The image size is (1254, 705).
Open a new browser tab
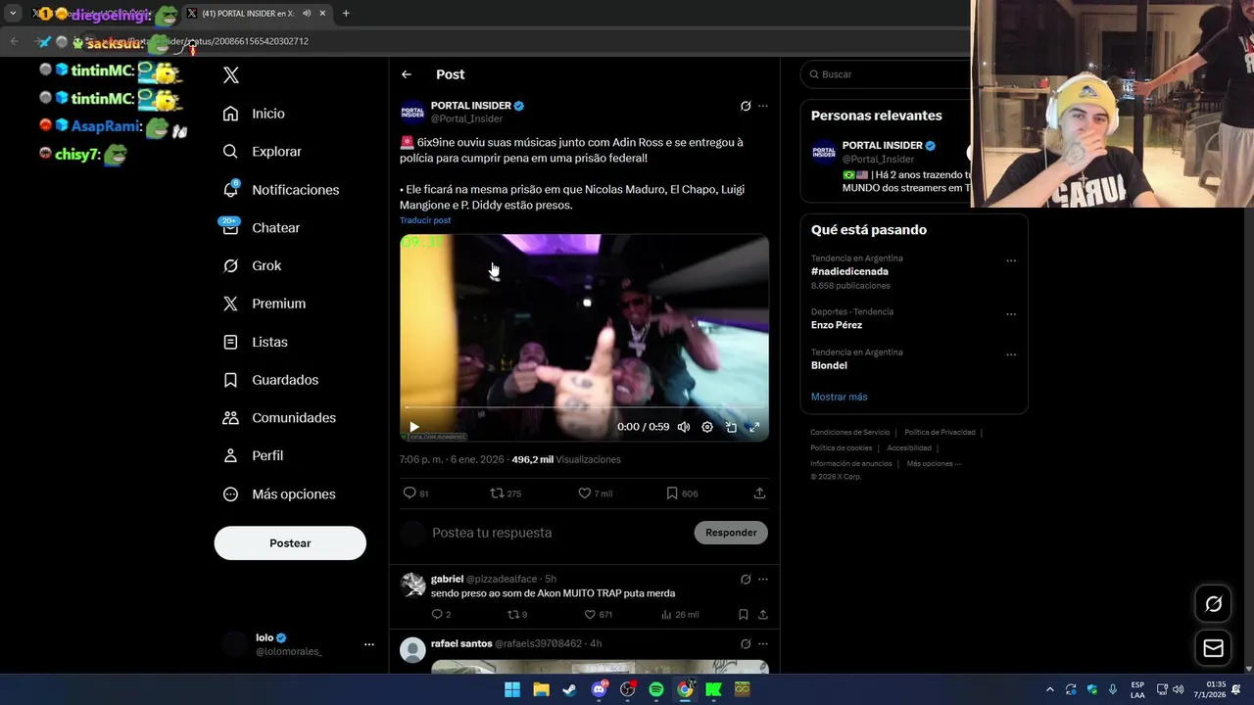pos(346,14)
